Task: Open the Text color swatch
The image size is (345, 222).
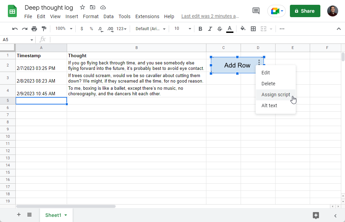Action: click(x=230, y=29)
